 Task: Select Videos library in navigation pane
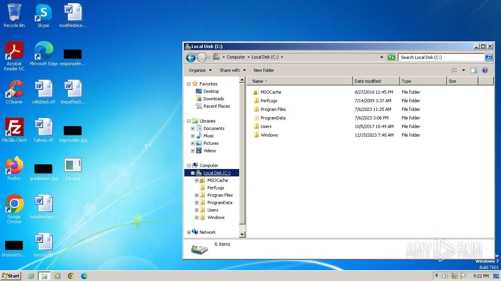[209, 151]
